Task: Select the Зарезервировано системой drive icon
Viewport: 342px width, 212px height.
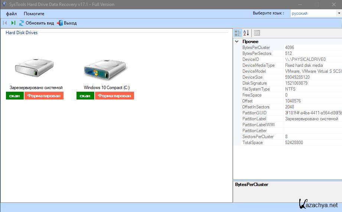Action: (x=35, y=68)
